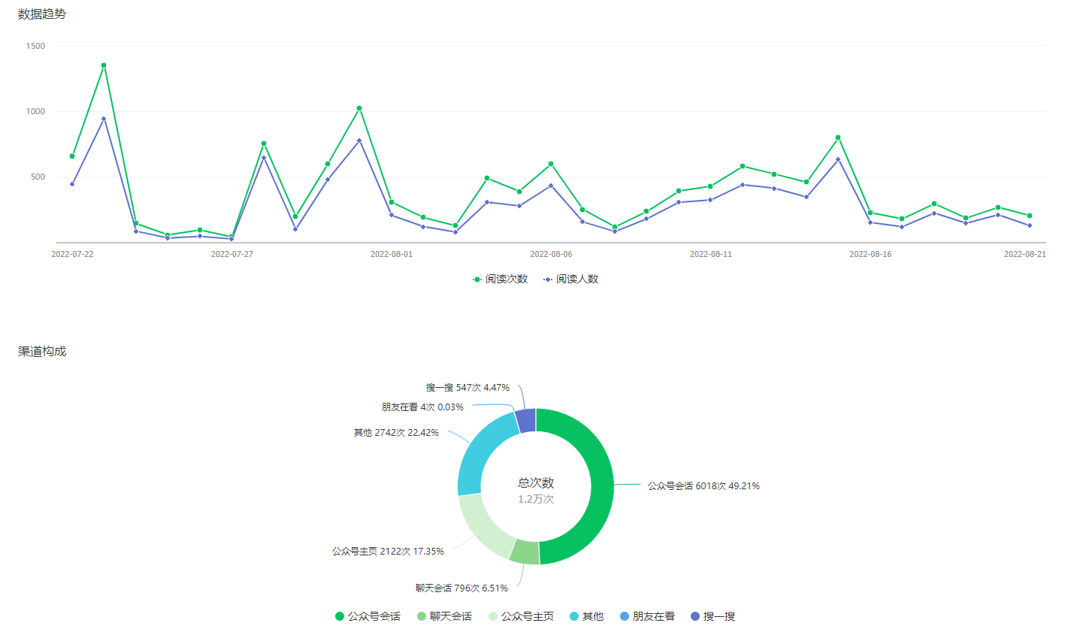1074x632 pixels.
Task: Click the 1000 y-axis value
Action: click(x=35, y=111)
